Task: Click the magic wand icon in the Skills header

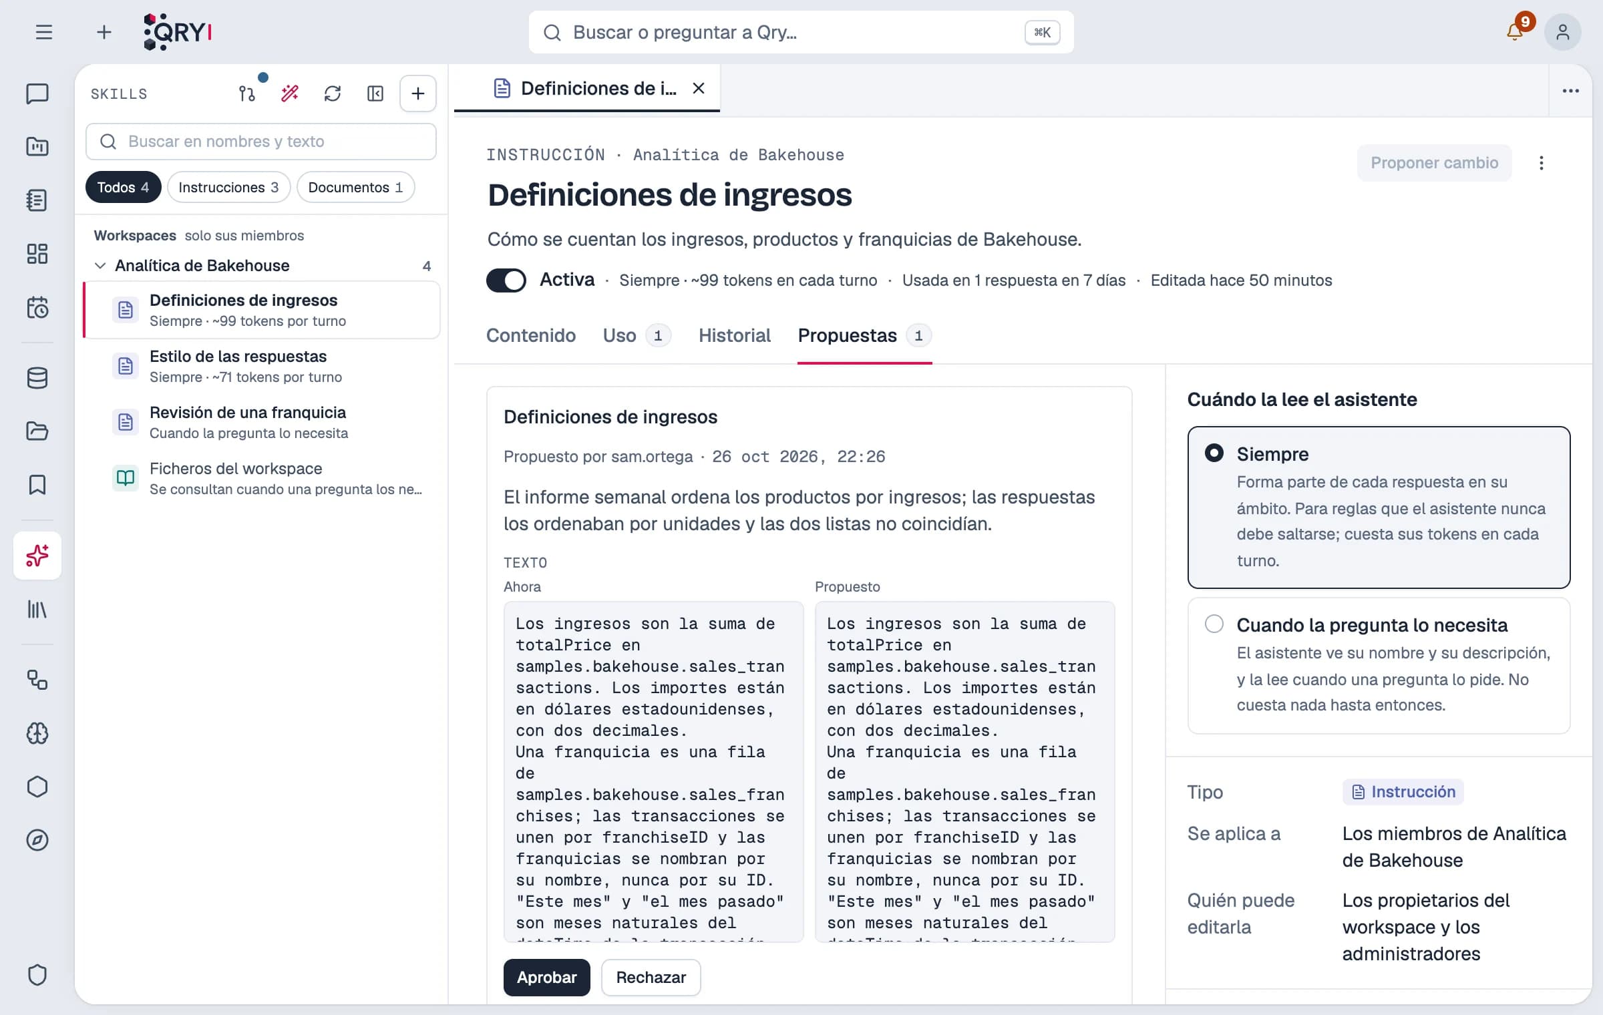Action: pos(290,93)
